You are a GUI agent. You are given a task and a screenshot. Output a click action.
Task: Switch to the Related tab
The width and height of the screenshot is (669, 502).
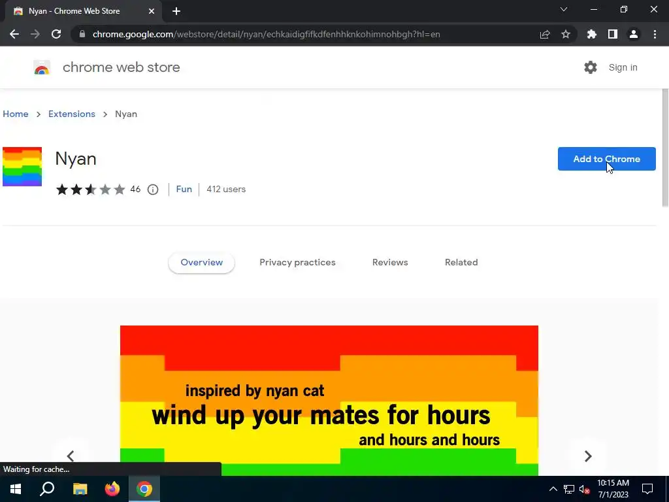click(461, 263)
